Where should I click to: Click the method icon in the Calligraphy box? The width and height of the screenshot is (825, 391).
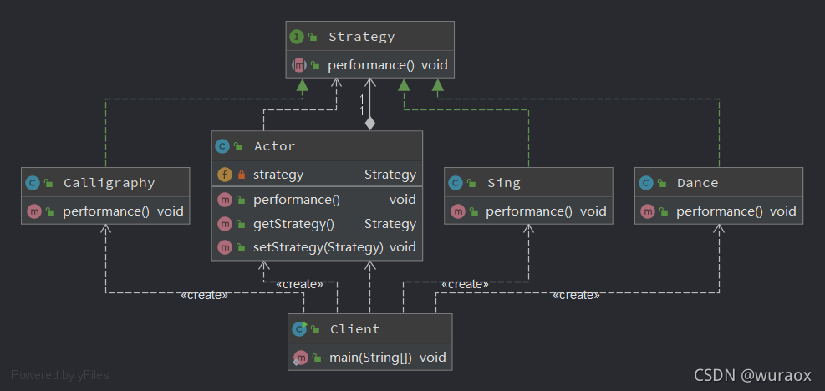(35, 211)
